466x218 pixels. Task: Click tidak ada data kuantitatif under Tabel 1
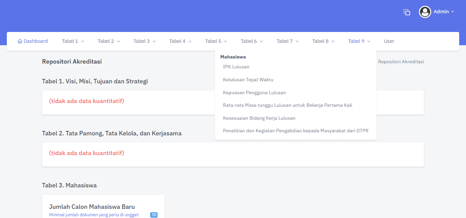(87, 101)
